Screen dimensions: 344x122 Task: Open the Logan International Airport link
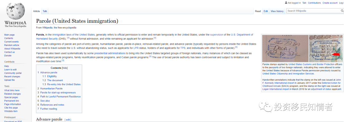point(276,89)
